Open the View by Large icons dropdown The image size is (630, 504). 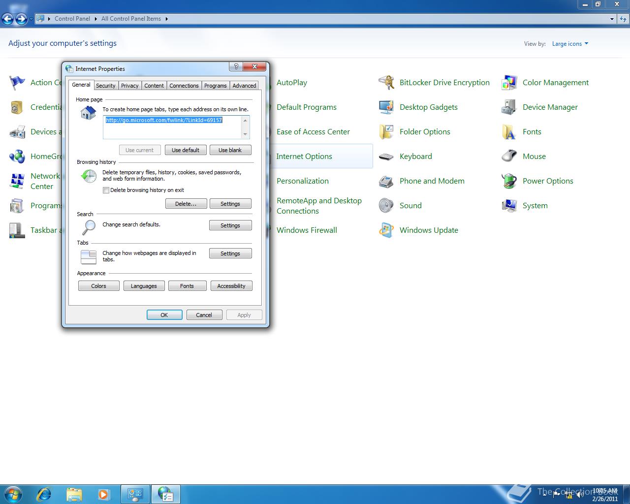[x=570, y=44]
